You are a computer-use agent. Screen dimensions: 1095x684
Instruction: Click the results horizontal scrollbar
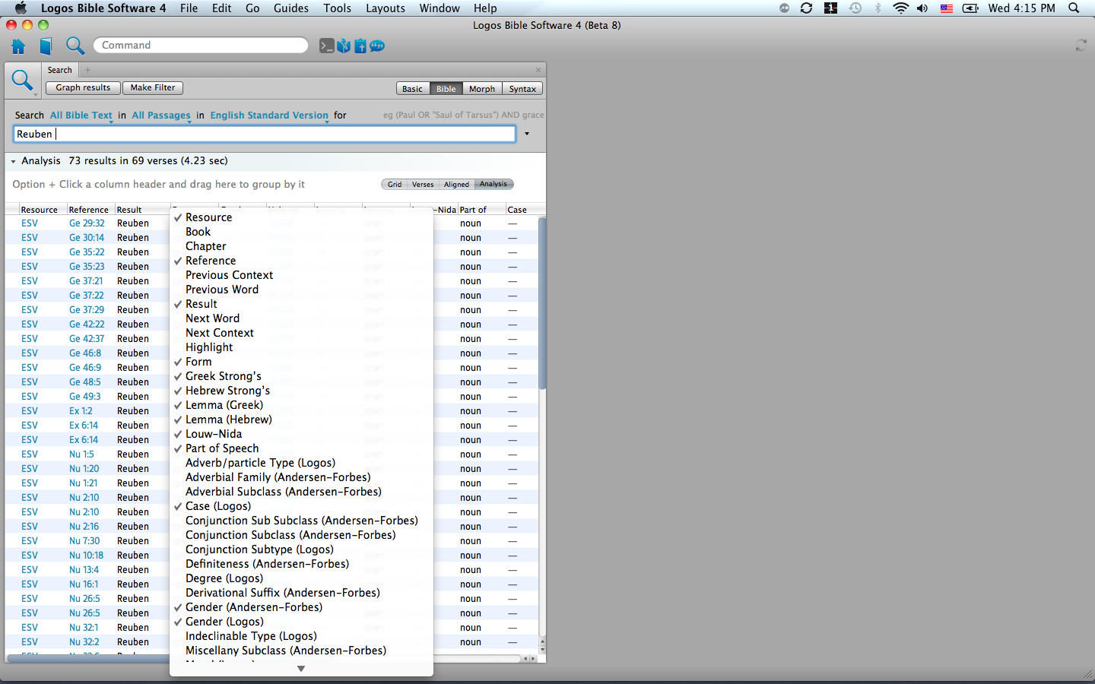coord(263,658)
